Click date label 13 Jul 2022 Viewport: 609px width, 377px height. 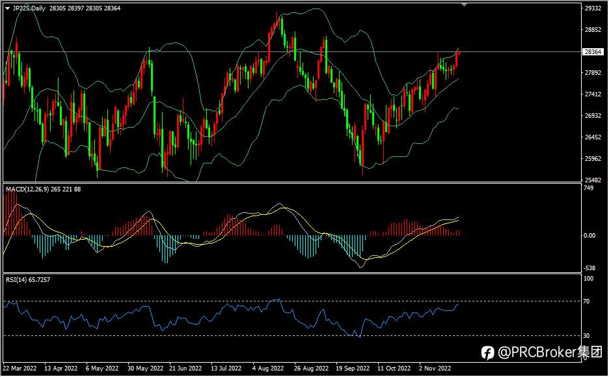click(x=226, y=368)
